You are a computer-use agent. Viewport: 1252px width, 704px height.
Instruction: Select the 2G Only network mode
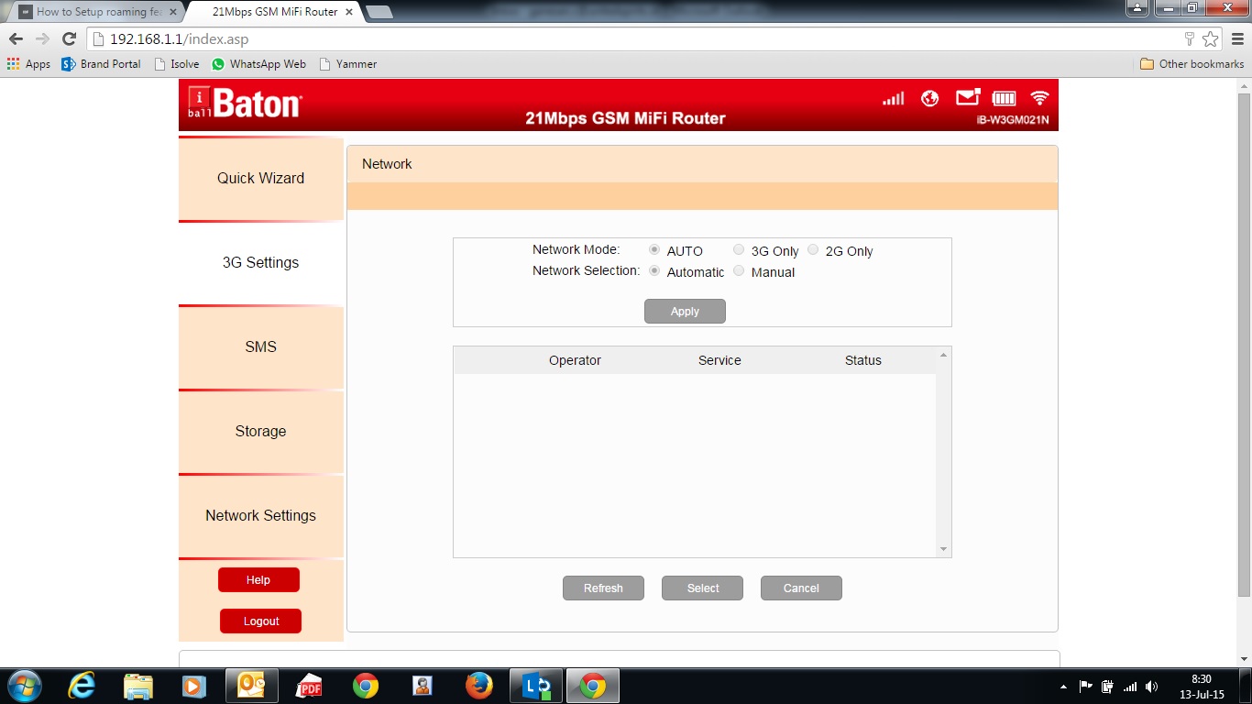pyautogui.click(x=813, y=250)
